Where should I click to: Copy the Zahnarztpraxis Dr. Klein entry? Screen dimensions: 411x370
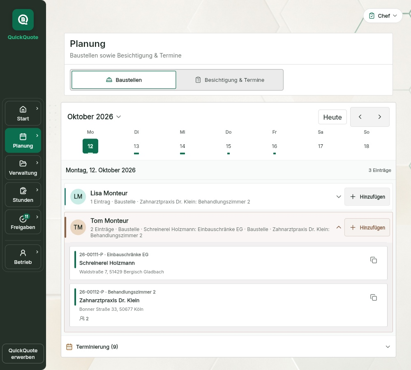pos(374,298)
